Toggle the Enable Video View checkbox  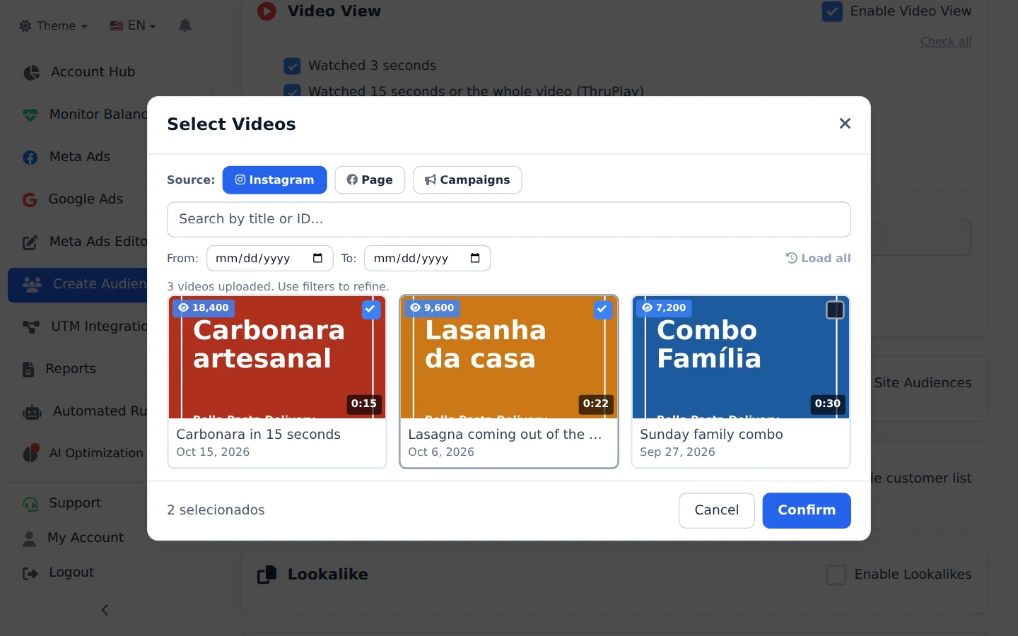[x=832, y=11]
